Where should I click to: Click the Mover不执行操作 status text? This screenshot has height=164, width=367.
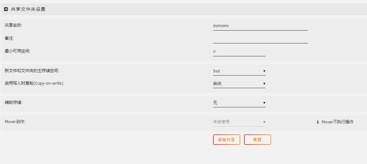click(x=337, y=122)
